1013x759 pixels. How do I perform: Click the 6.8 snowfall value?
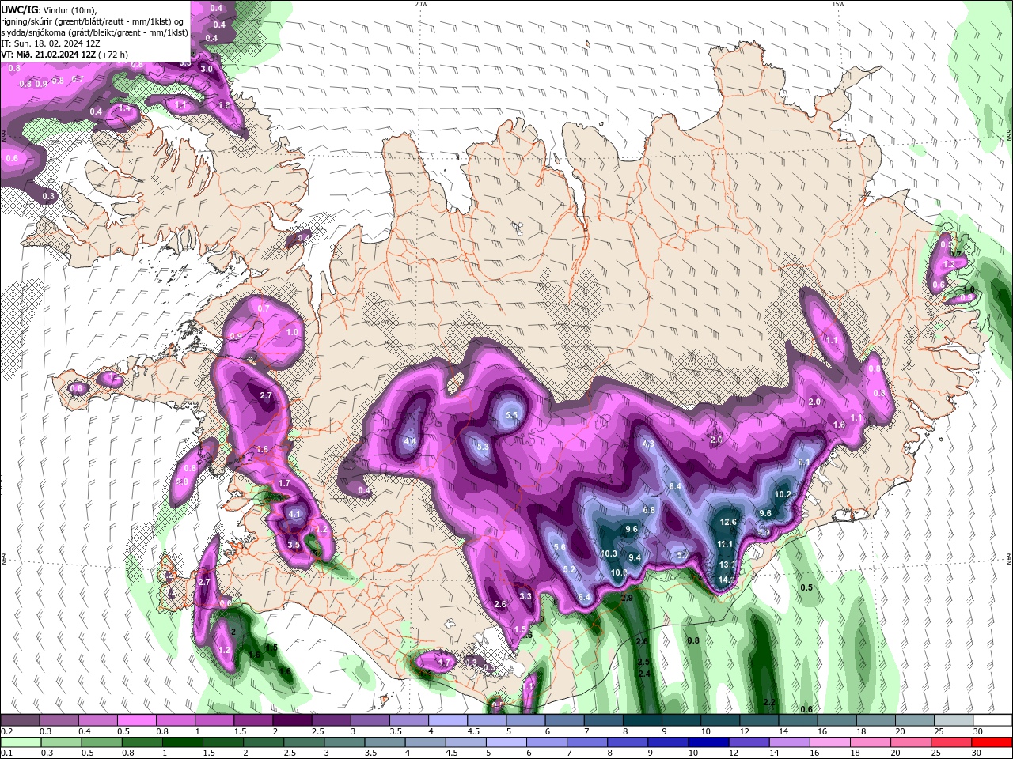coord(649,511)
